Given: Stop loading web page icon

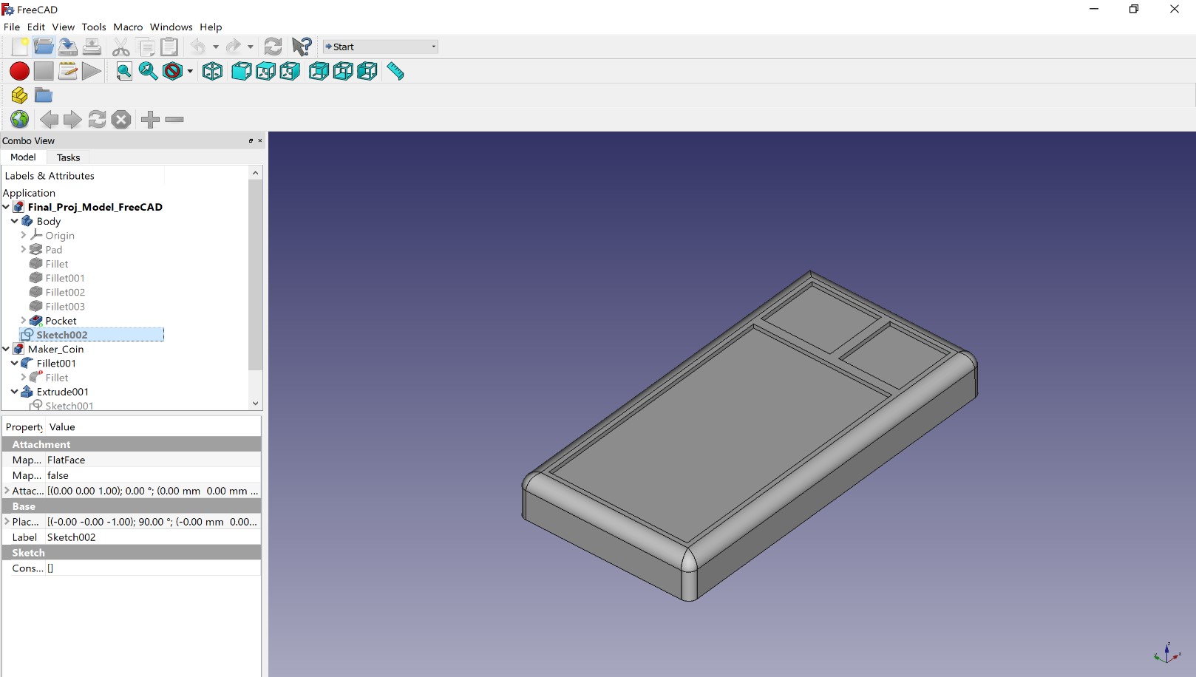Looking at the screenshot, I should [121, 119].
